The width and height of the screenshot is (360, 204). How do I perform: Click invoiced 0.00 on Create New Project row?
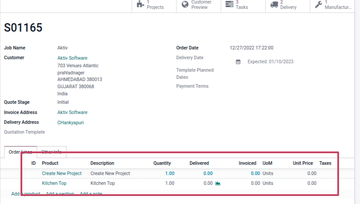pyautogui.click(x=255, y=173)
